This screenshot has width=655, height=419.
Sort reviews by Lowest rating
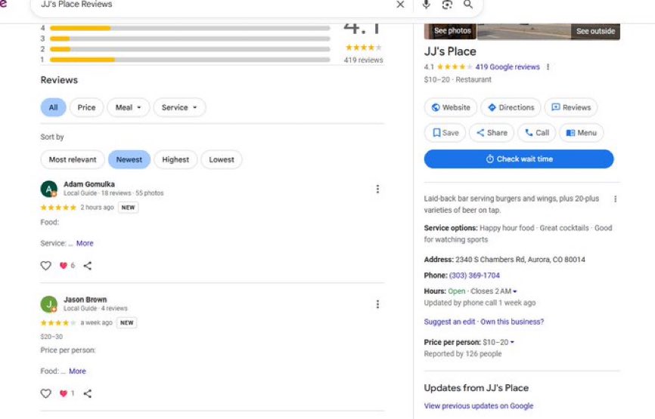click(222, 160)
